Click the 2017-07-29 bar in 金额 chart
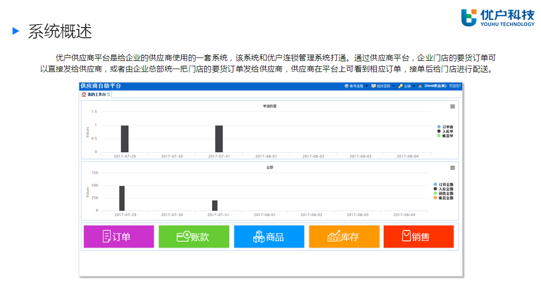This screenshot has width=541, height=303. pos(122,198)
